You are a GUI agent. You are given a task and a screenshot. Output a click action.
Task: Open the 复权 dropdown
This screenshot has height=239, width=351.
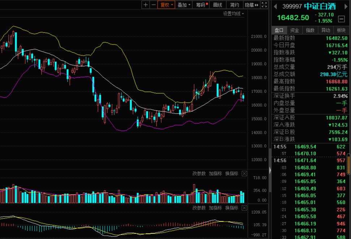coord(166,5)
